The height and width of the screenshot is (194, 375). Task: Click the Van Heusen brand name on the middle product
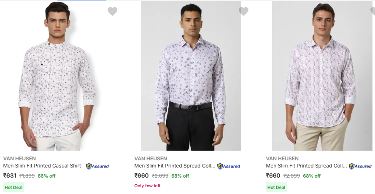151,159
